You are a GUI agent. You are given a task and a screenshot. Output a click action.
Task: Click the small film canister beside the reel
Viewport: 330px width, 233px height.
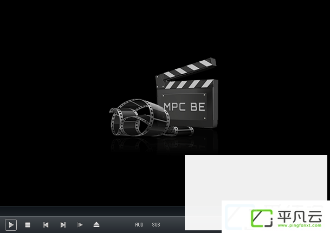click(182, 131)
